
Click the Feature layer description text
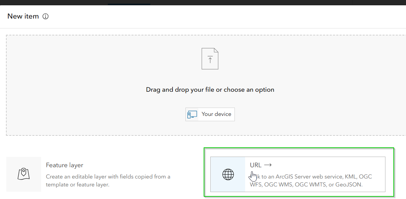coord(108,180)
